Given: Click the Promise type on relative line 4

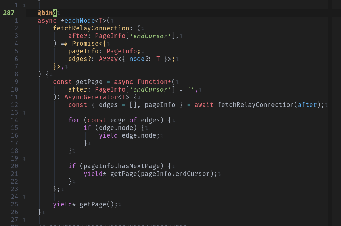Looking at the screenshot, I should tap(86, 44).
